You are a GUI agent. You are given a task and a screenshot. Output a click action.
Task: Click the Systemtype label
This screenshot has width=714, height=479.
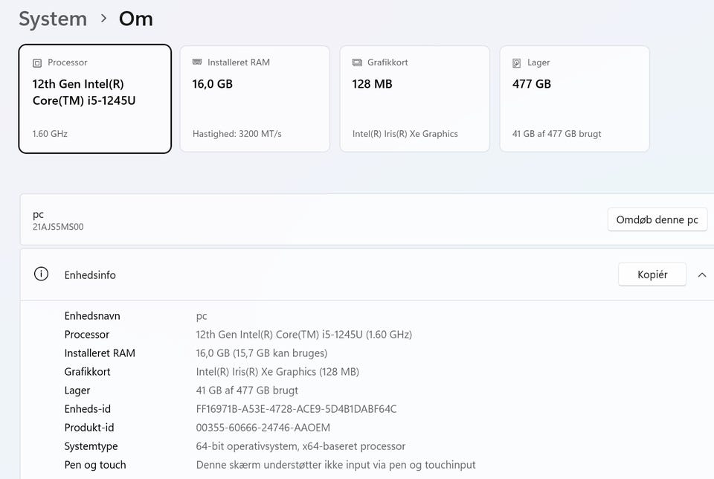pos(91,447)
